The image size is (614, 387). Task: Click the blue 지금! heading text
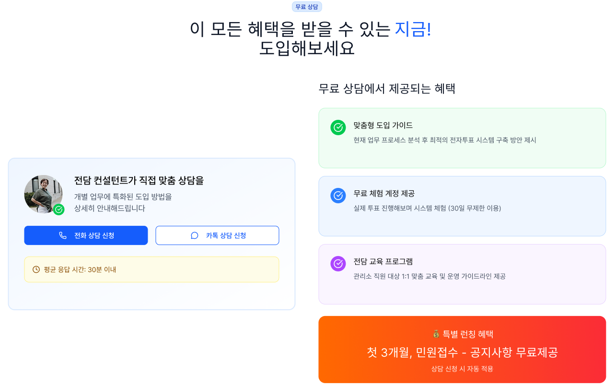pyautogui.click(x=413, y=29)
